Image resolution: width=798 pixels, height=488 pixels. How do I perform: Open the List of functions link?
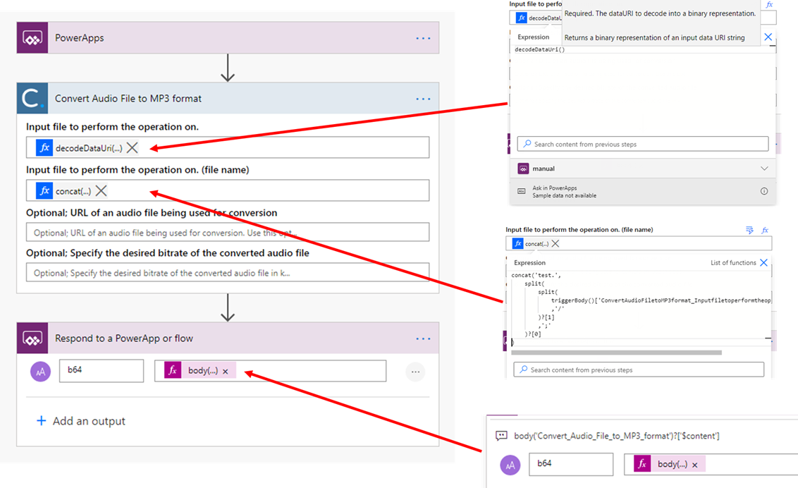tap(733, 262)
